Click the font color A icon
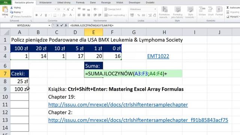 [70, 15]
